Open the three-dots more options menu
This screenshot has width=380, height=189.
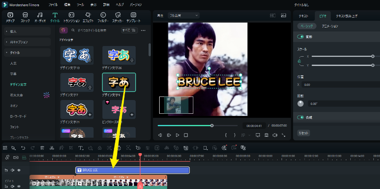(143, 31)
